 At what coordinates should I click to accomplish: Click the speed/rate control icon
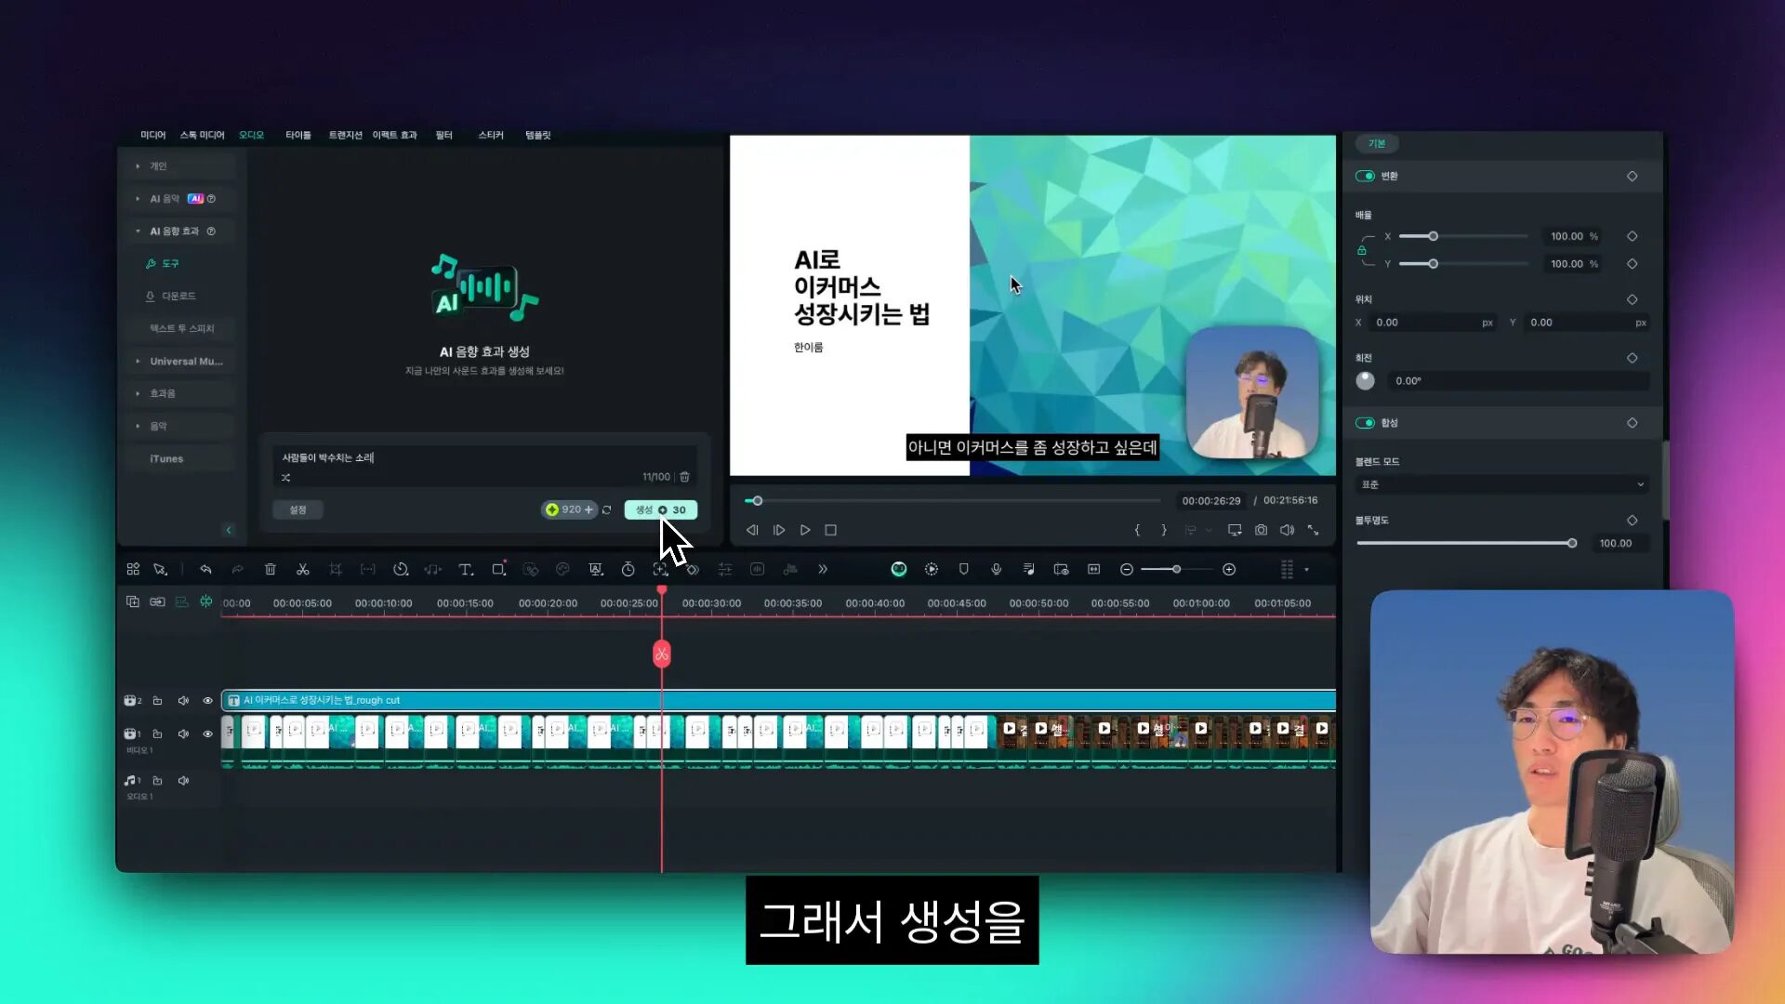tap(628, 569)
